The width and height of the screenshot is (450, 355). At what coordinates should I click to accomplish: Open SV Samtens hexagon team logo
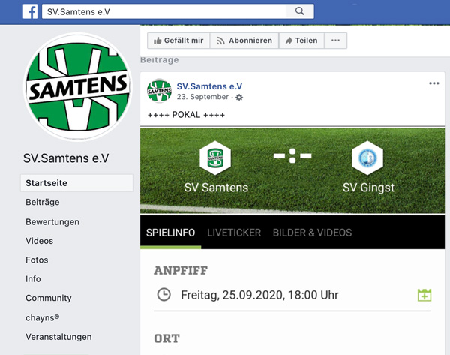coord(215,158)
